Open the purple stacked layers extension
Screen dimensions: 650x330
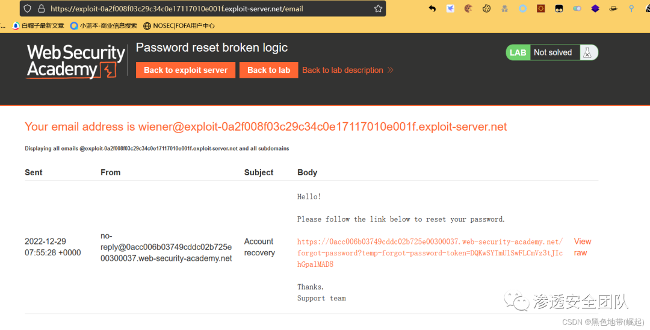coord(595,8)
